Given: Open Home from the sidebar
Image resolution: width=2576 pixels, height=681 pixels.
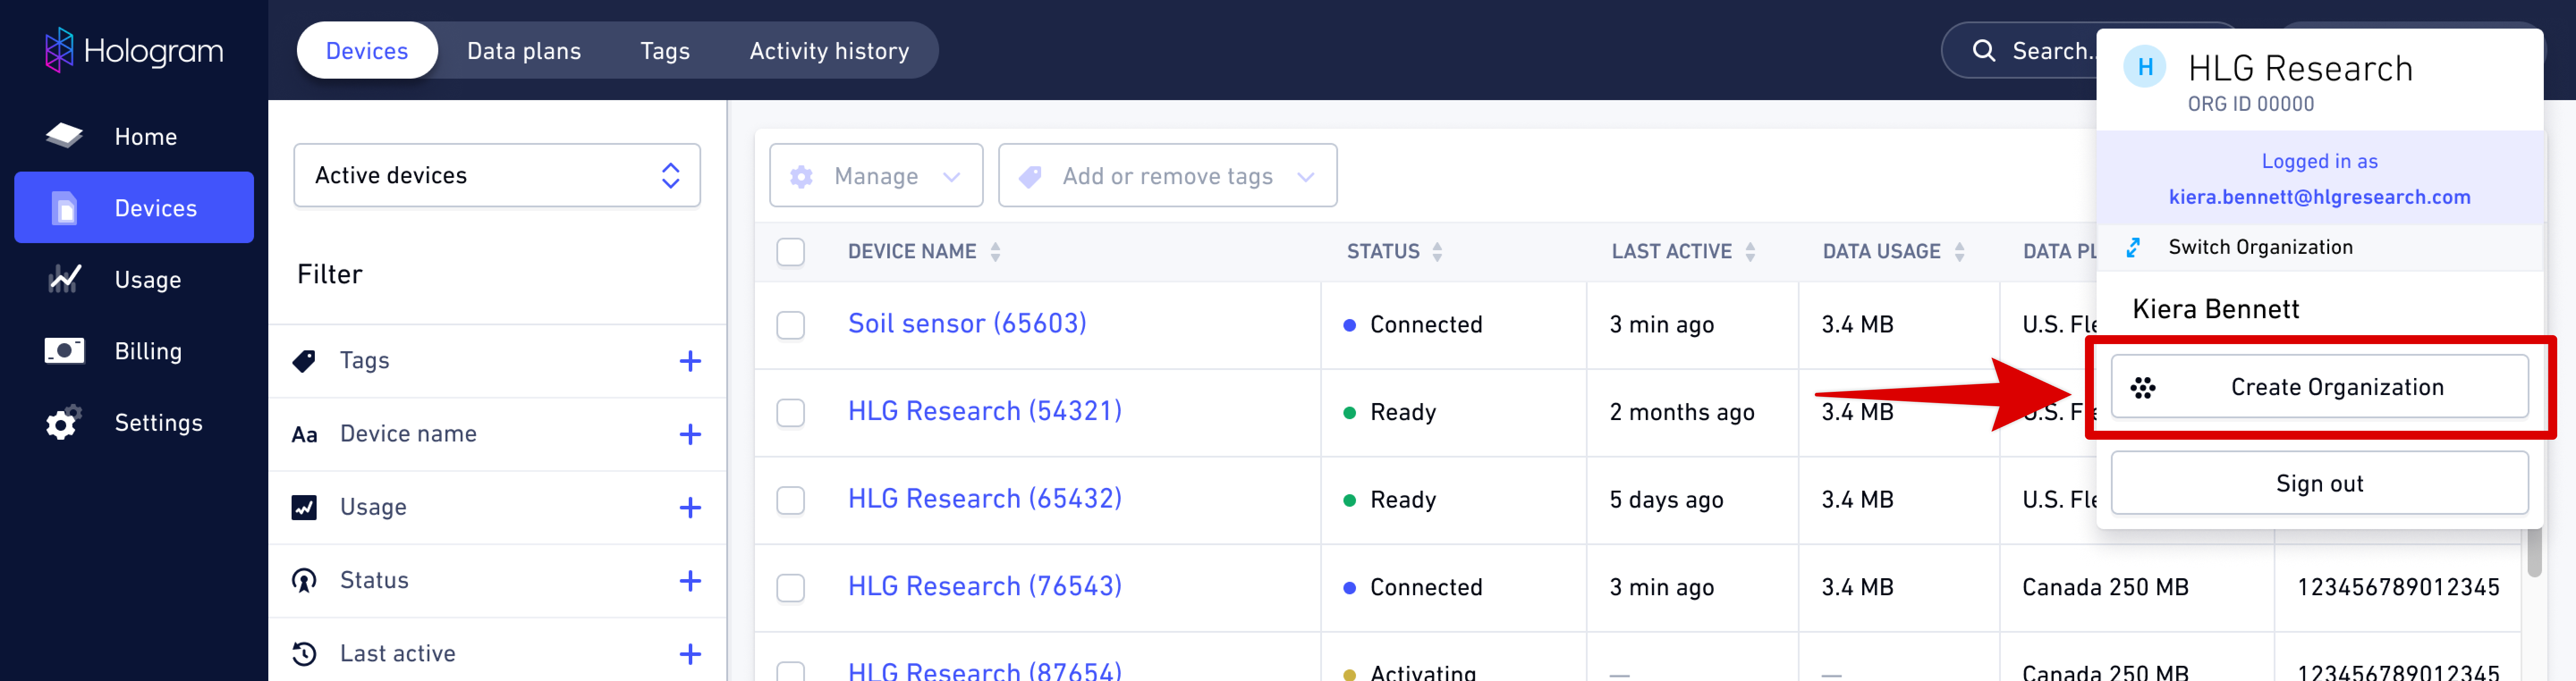Looking at the screenshot, I should 134,137.
